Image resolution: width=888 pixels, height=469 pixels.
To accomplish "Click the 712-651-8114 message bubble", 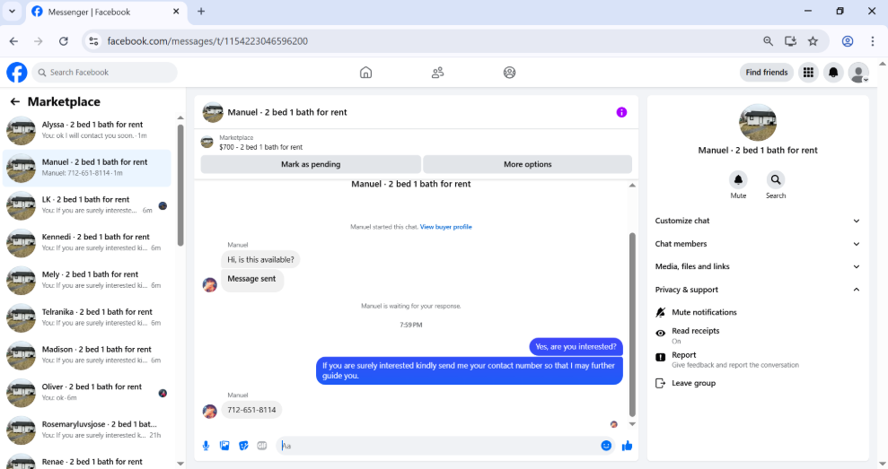I will (251, 410).
